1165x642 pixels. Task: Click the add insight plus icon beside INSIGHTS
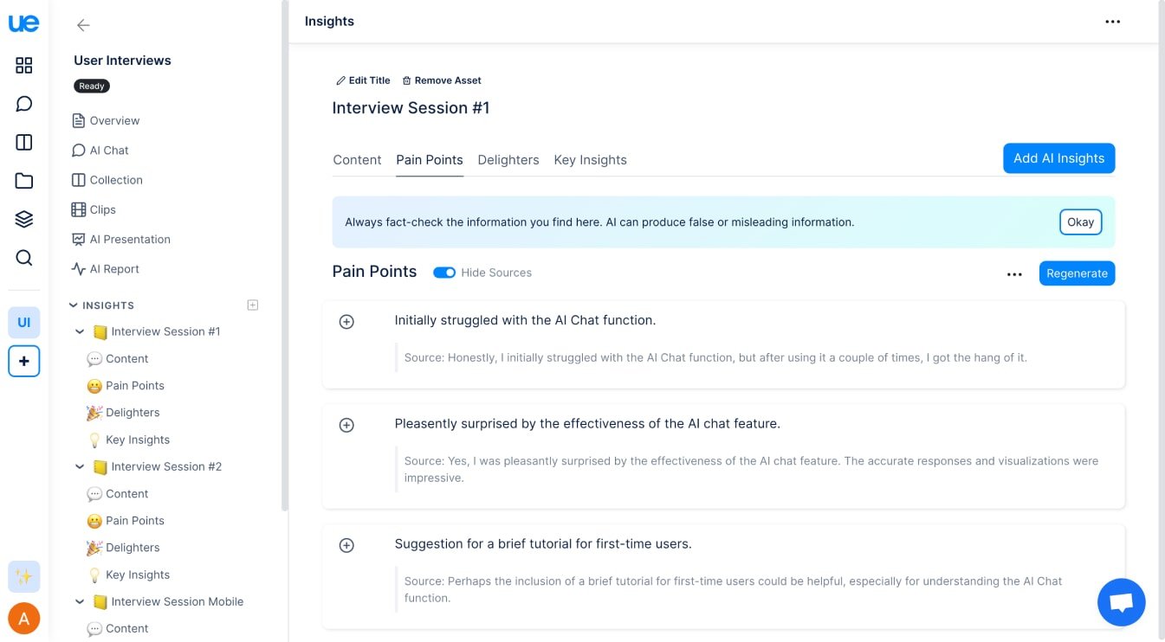(253, 305)
